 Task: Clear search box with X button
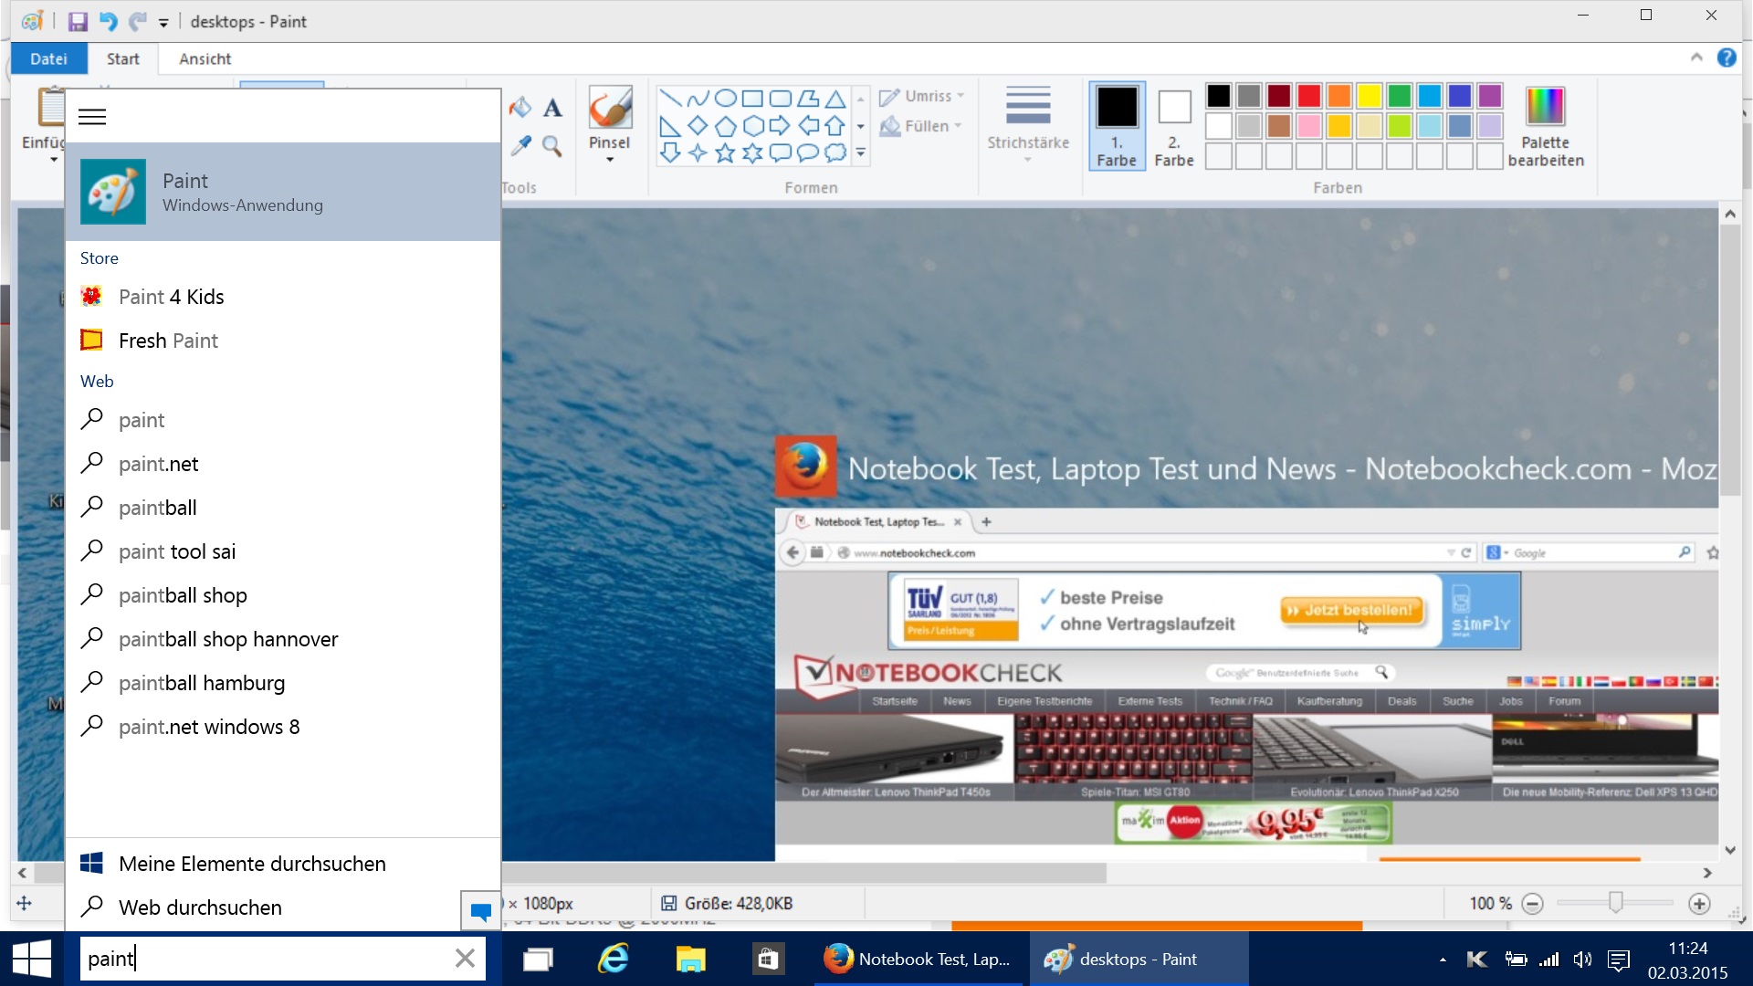[465, 959]
